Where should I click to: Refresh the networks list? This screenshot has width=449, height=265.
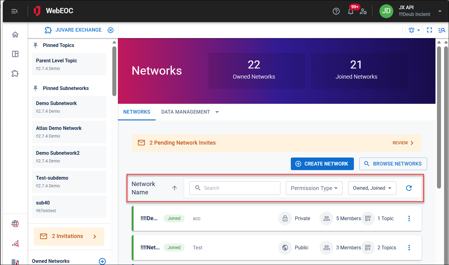(x=409, y=188)
